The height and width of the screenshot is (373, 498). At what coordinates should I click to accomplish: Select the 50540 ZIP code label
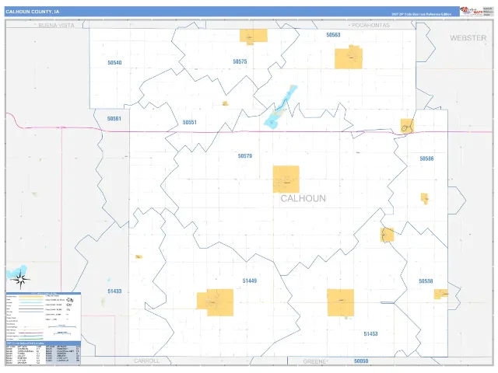pos(114,62)
